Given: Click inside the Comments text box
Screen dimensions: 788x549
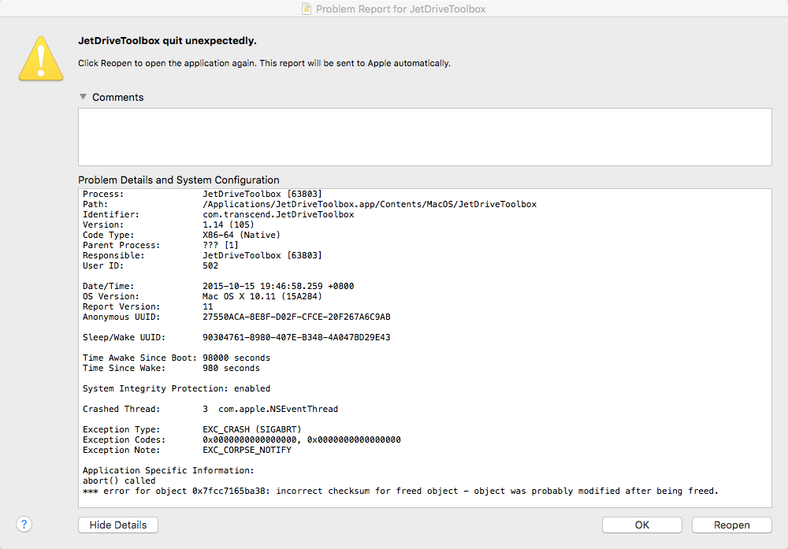Looking at the screenshot, I should (x=425, y=137).
